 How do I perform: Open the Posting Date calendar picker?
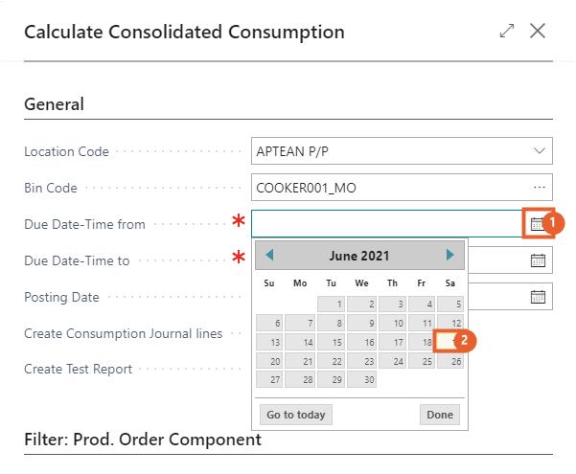538,296
